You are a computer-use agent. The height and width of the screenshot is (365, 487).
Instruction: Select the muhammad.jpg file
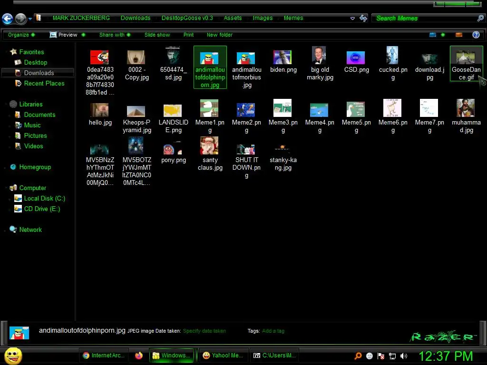coord(466,117)
